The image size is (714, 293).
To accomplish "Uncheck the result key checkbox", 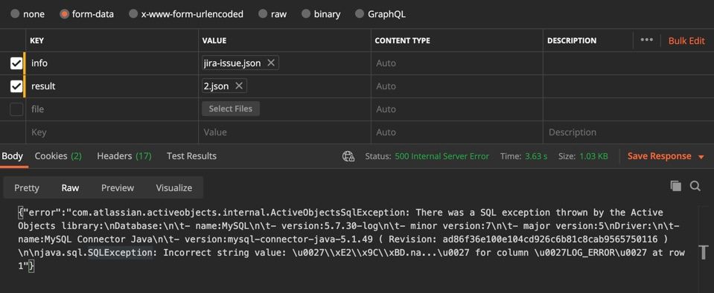I will 16,86.
